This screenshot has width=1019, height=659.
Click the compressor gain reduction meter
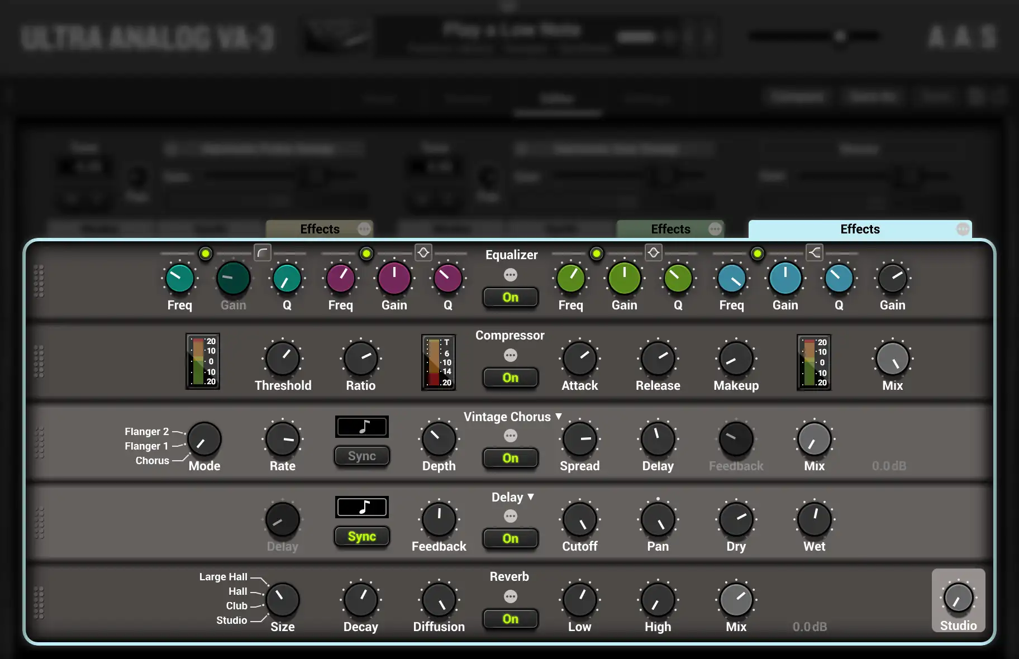[x=439, y=362]
